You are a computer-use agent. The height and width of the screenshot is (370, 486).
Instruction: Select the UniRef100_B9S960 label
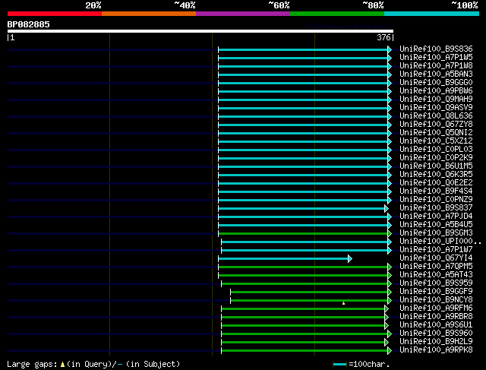tap(436, 334)
